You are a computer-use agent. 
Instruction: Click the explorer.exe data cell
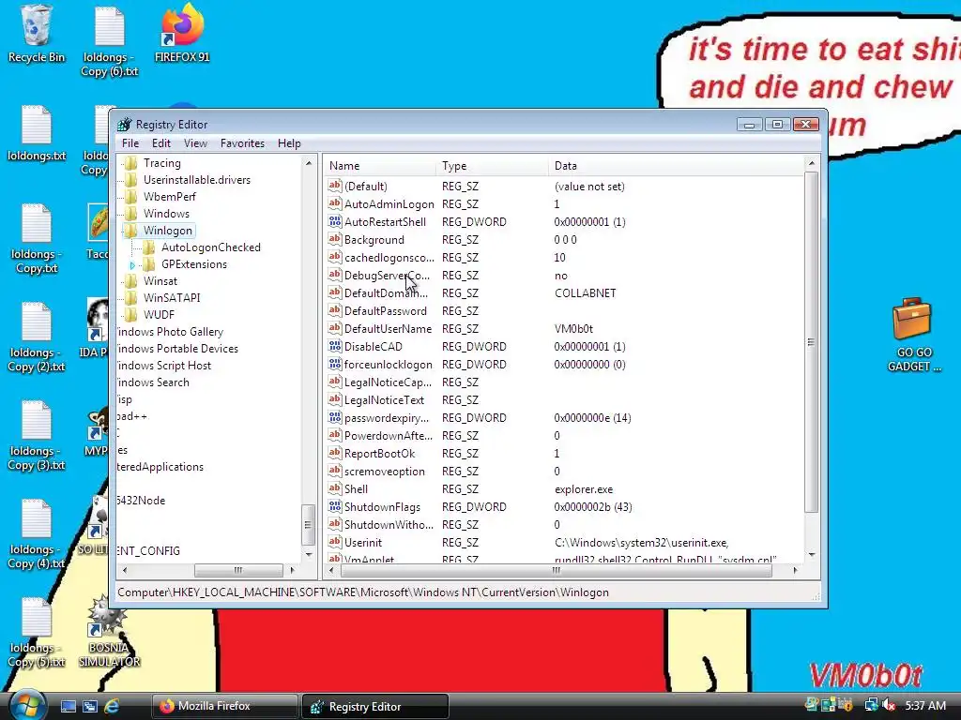(584, 489)
